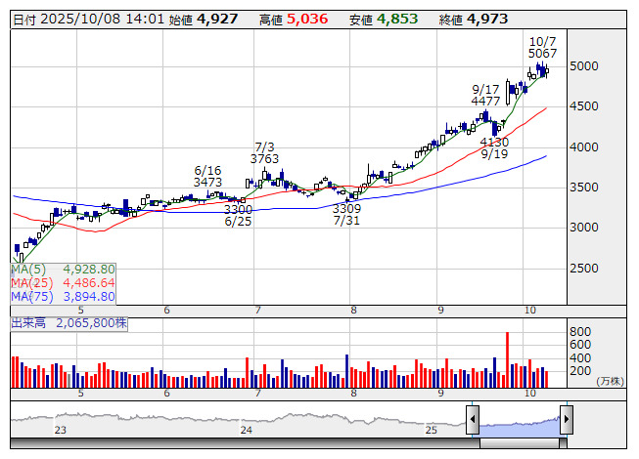The height and width of the screenshot is (459, 639).
Task: Click the 5000 price axis label
Action: click(x=584, y=66)
